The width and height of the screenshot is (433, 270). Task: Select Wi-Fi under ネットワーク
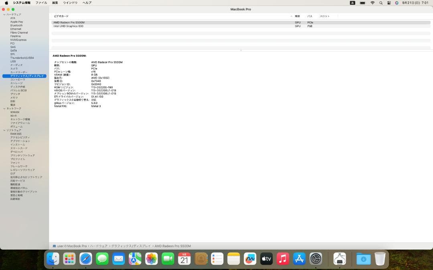click(15, 116)
